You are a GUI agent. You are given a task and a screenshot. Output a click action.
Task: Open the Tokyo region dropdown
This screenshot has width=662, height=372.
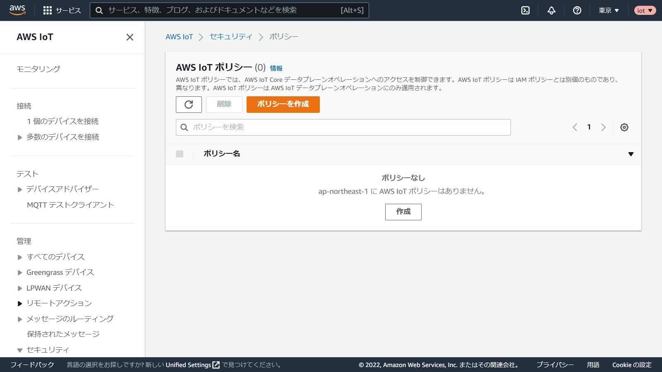pos(609,10)
